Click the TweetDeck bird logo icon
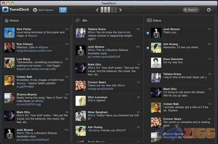The height and width of the screenshot is (144, 218). click(x=5, y=10)
